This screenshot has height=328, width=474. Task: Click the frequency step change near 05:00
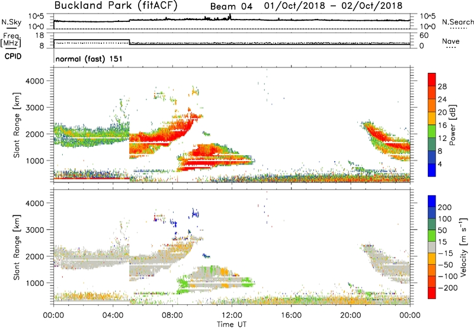coord(129,41)
